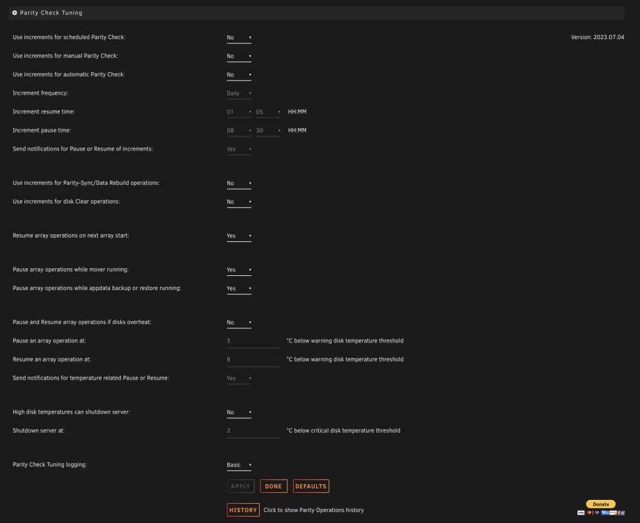Click the payment cards icon under Donate

coord(601,513)
